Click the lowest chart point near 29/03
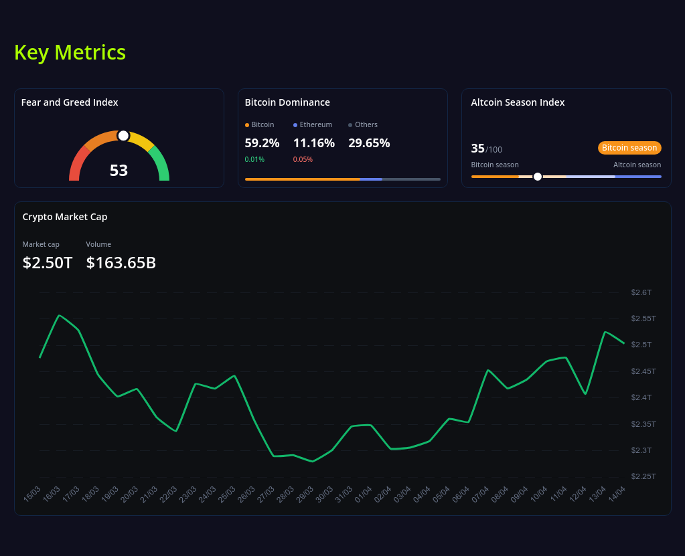This screenshot has height=556, width=685. (312, 460)
